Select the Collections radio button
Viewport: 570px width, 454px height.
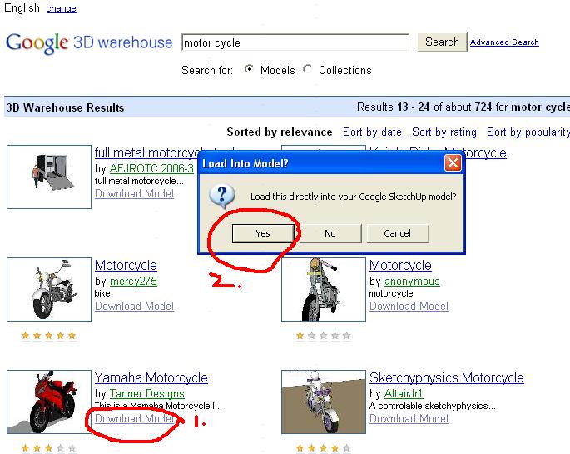tap(307, 69)
